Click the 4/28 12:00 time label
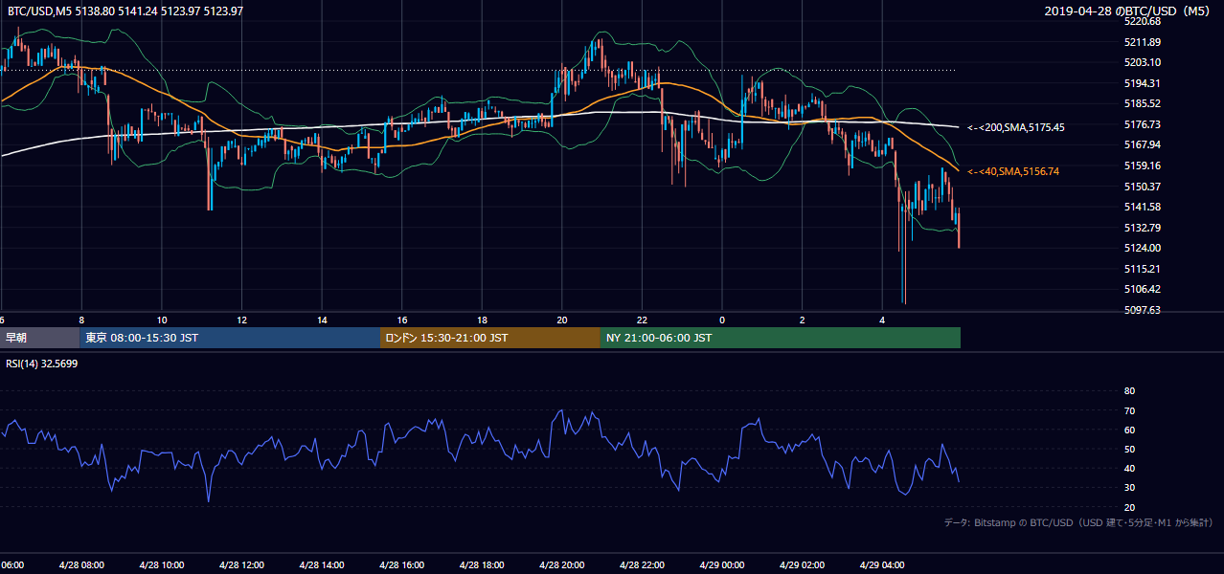Viewport: 1224px width, 574px height. (x=242, y=564)
